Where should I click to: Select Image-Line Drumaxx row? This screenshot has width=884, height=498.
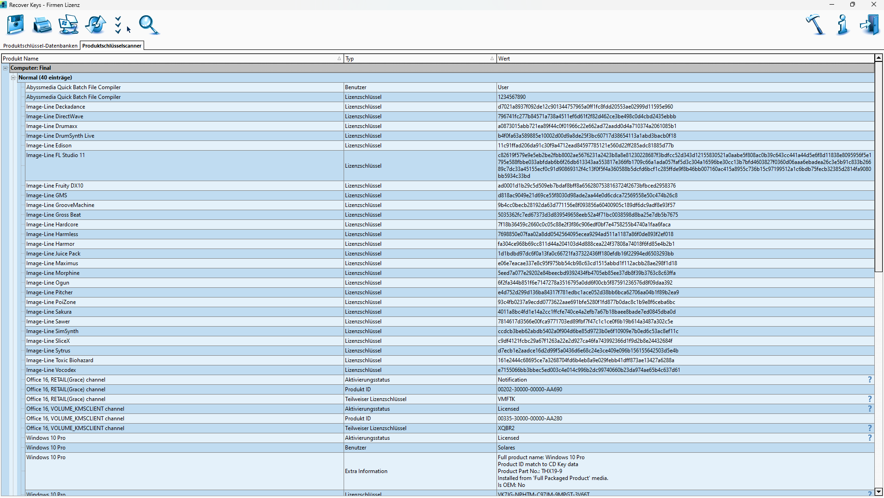[450, 126]
